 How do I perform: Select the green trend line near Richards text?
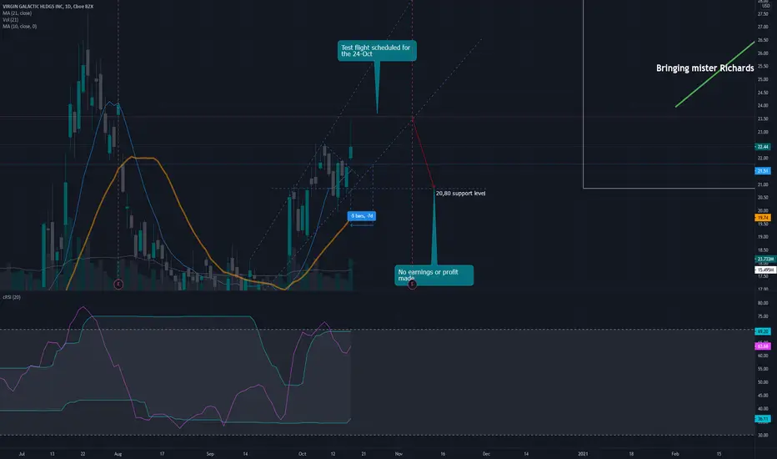[714, 74]
